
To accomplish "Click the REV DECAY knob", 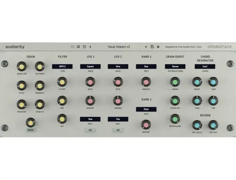I will 197,125.
